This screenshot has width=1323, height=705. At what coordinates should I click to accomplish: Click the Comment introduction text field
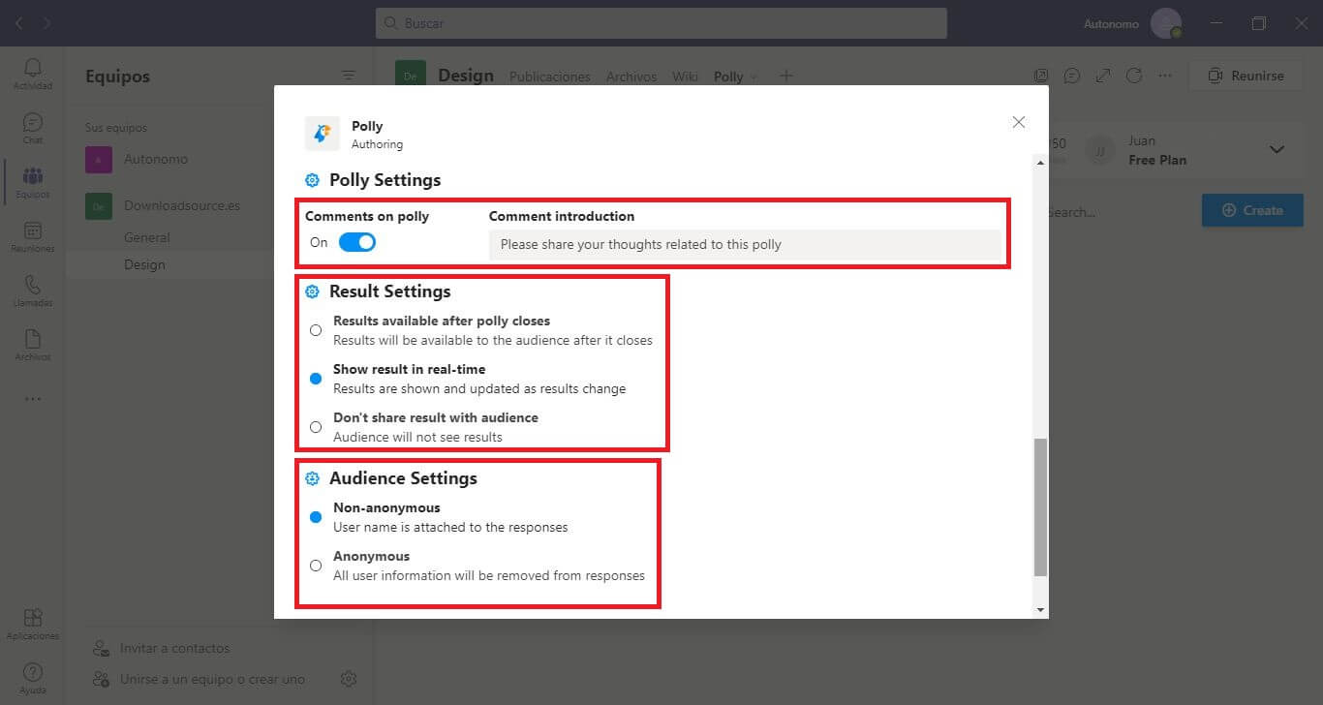pos(745,244)
